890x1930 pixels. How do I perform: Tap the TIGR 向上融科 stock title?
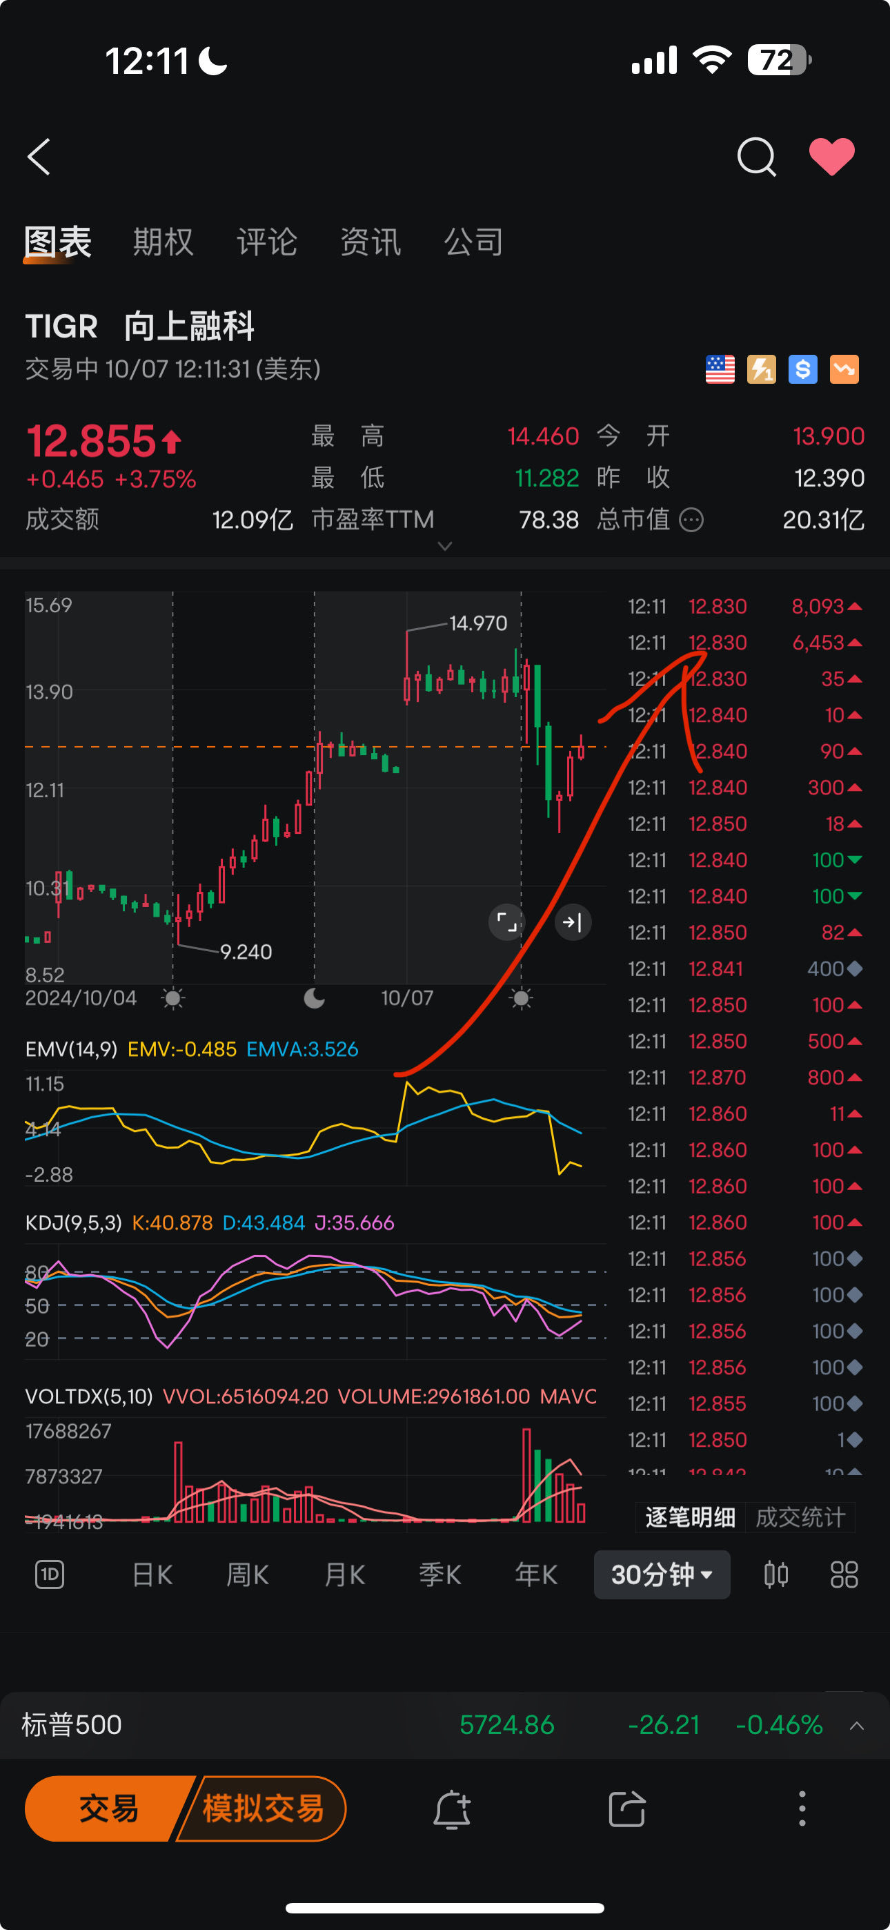140,326
